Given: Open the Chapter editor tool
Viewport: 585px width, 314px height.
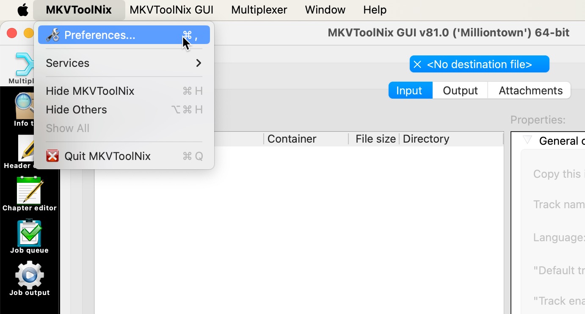Looking at the screenshot, I should point(29,193).
